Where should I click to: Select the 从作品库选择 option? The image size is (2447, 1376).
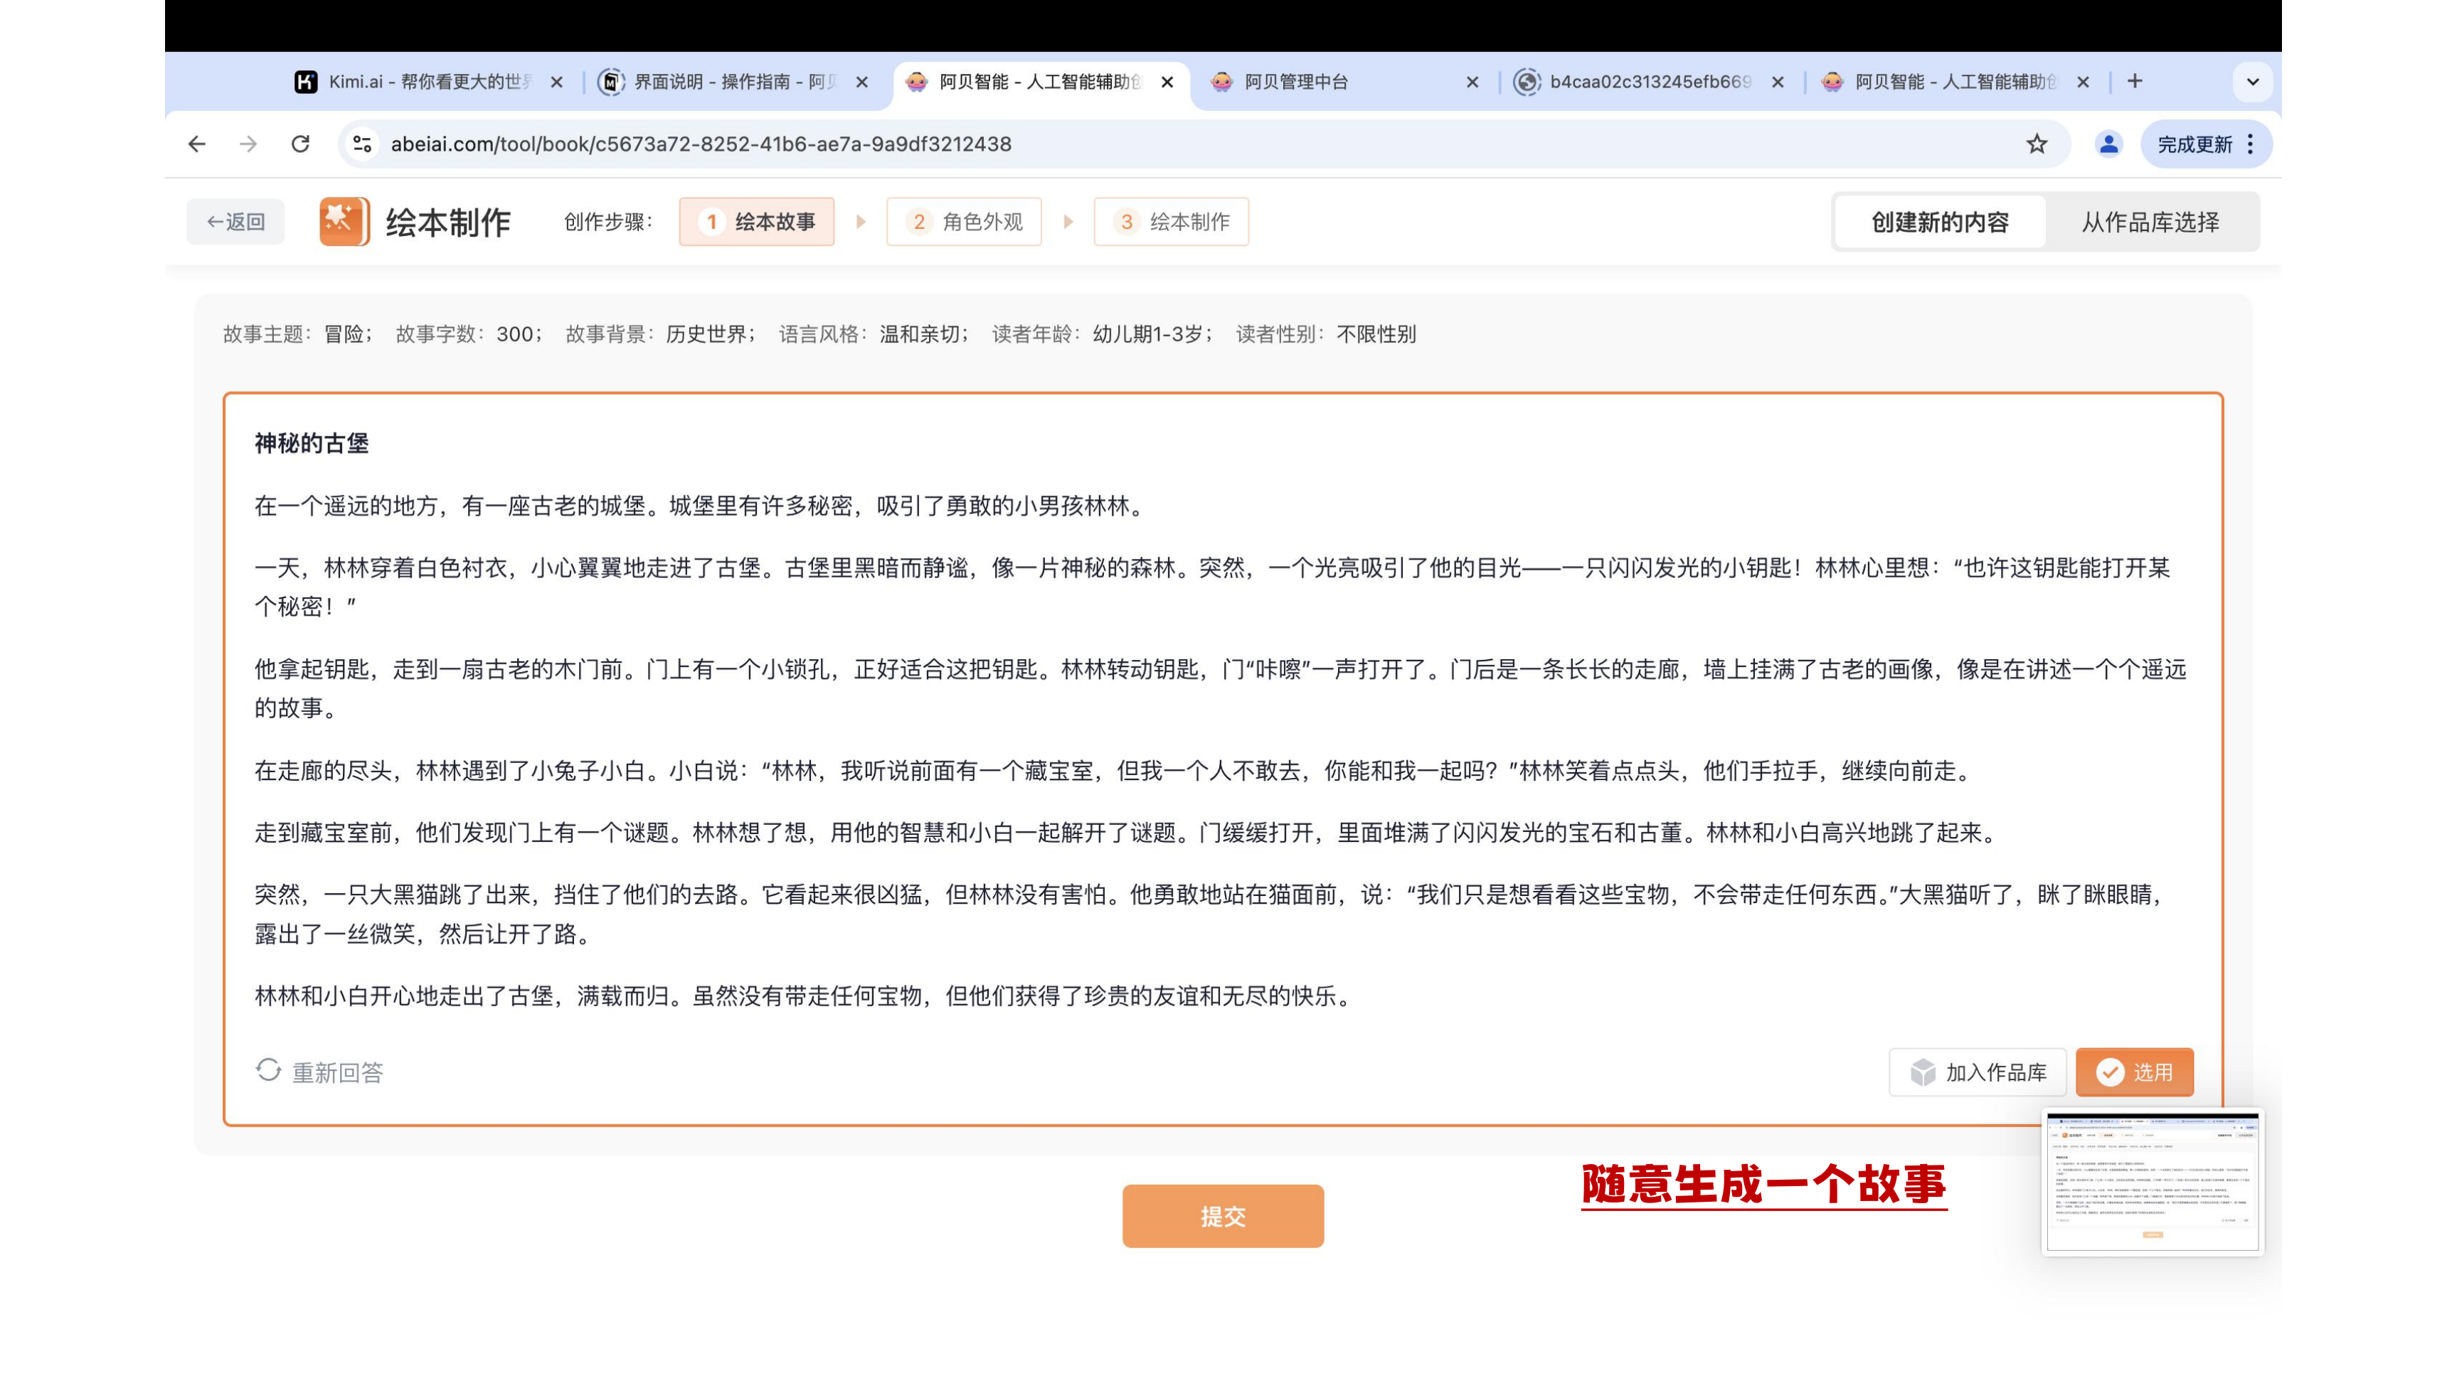2150,222
